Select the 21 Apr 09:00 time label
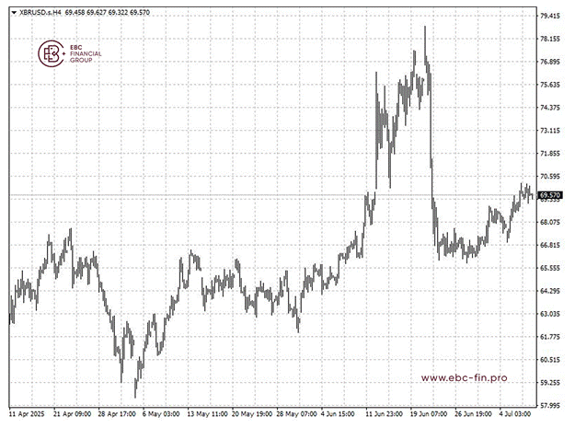 pos(73,414)
